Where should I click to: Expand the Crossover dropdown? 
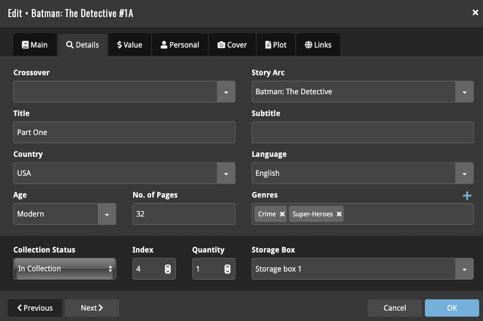coord(226,92)
